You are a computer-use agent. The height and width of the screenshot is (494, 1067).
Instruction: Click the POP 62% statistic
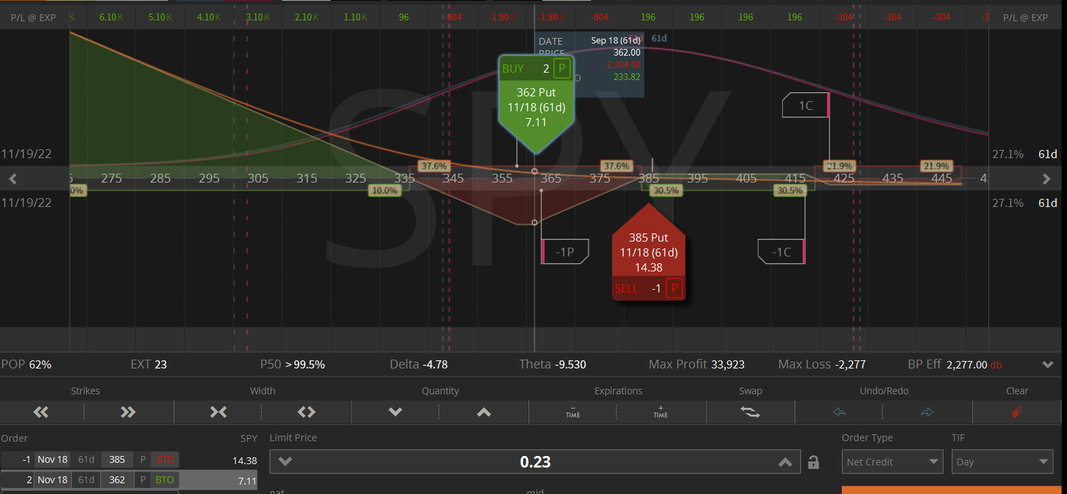pyautogui.click(x=26, y=364)
